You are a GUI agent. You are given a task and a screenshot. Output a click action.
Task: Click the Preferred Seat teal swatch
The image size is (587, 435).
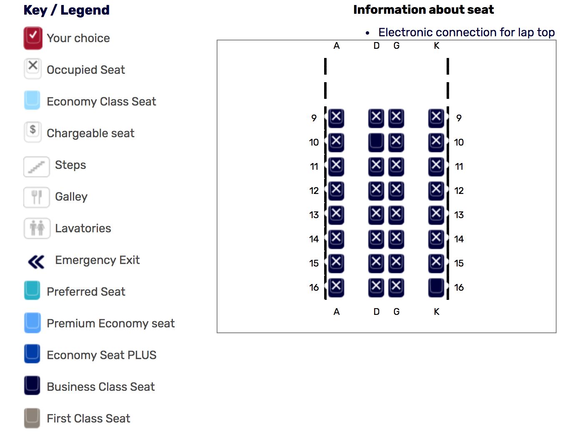point(32,290)
